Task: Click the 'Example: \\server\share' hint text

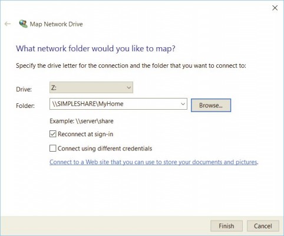Action: pyautogui.click(x=81, y=121)
